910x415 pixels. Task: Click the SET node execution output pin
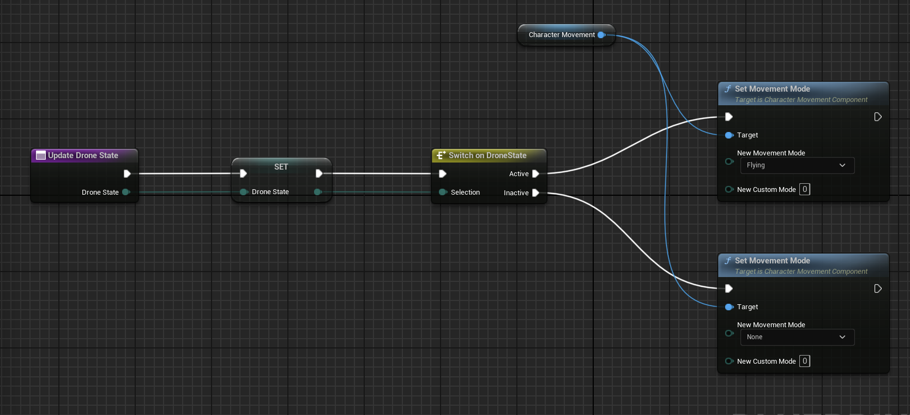point(319,173)
